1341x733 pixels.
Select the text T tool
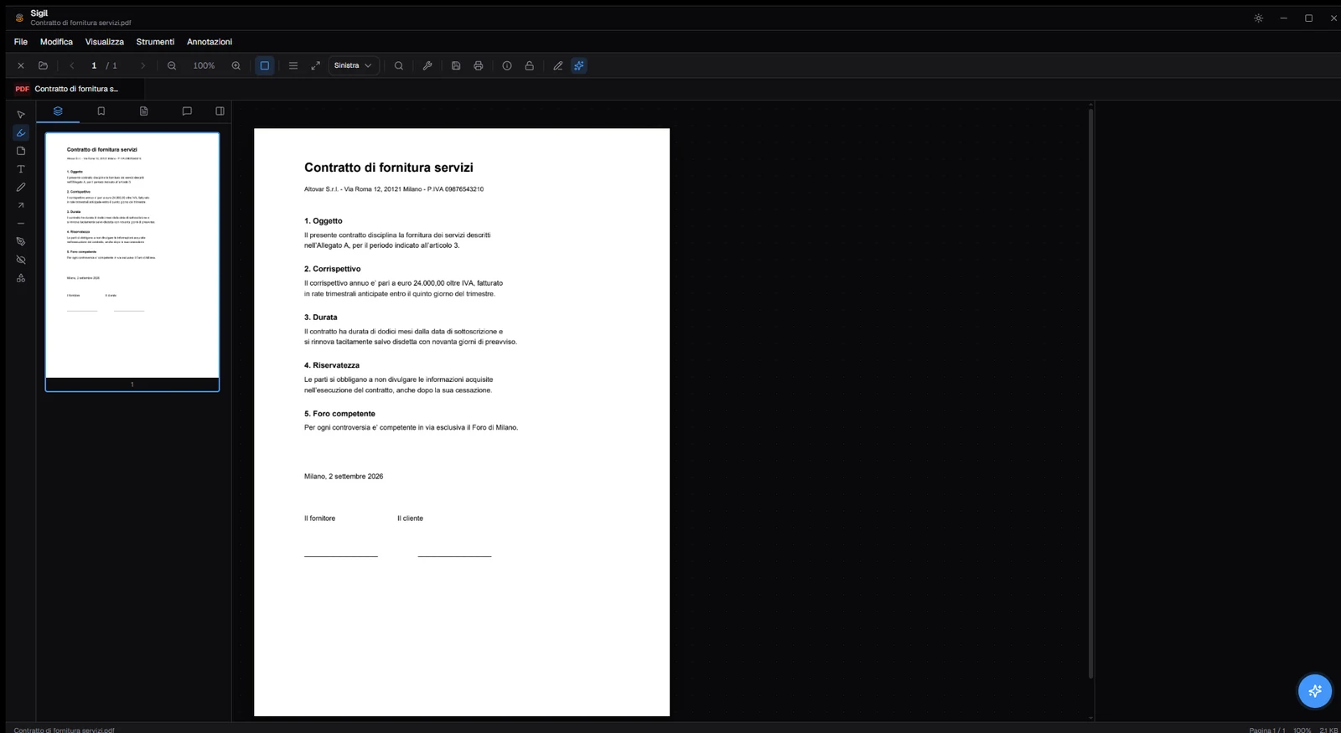pyautogui.click(x=21, y=169)
